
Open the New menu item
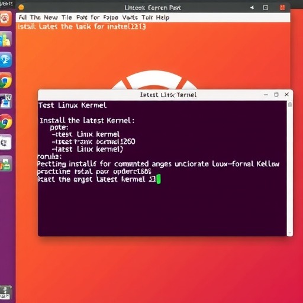tap(51, 18)
